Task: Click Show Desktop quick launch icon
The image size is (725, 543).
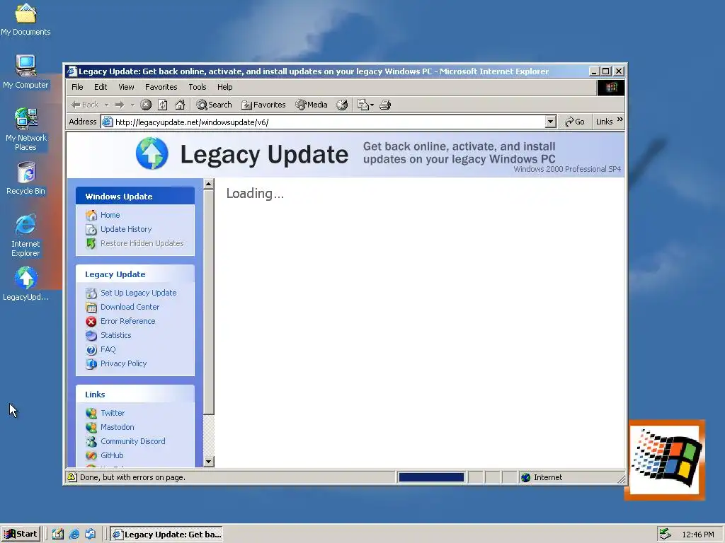Action: 57,535
